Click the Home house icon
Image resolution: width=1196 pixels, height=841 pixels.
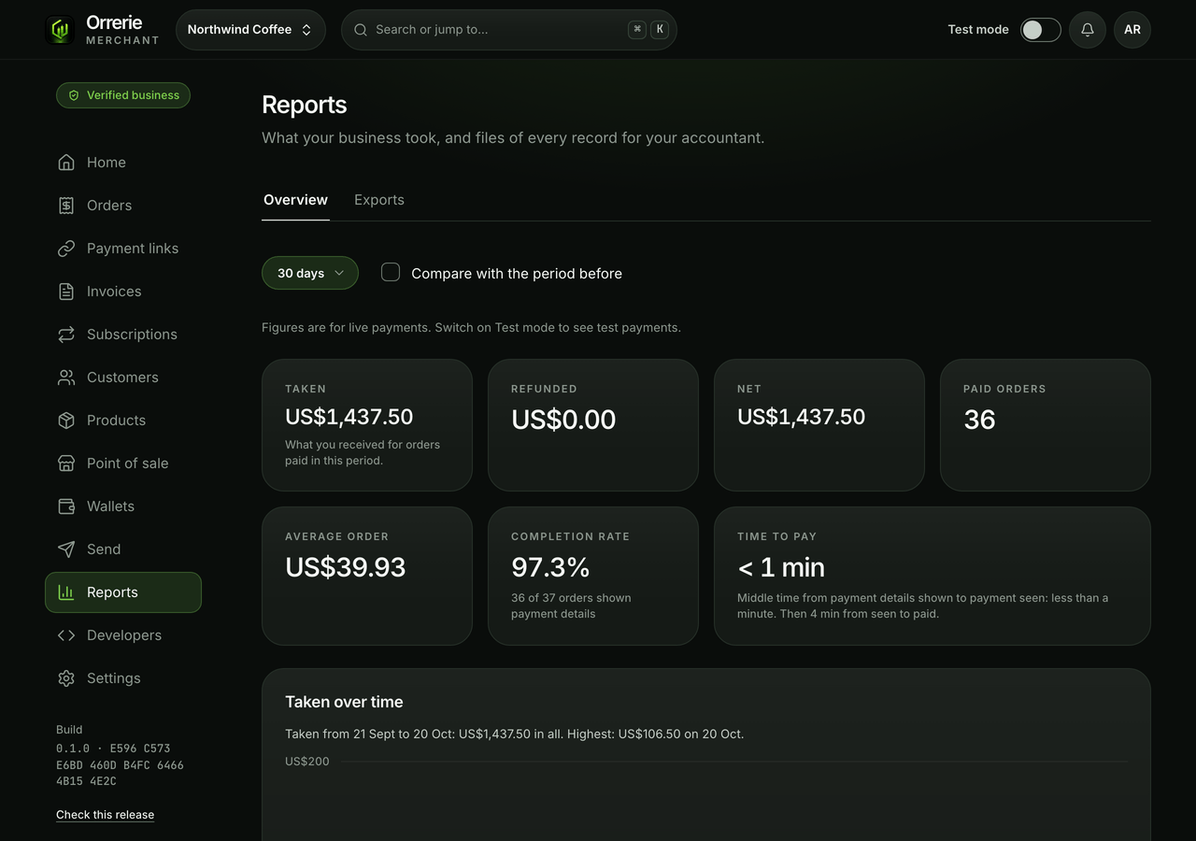pos(66,163)
